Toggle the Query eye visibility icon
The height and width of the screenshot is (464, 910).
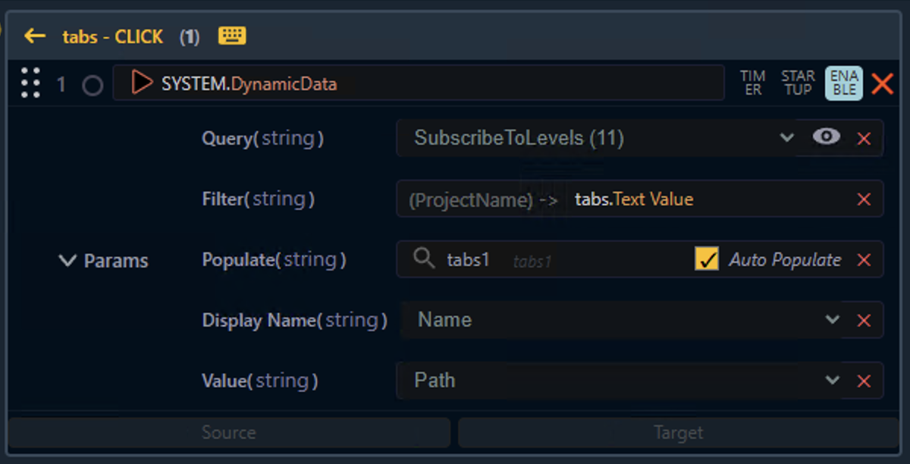[x=826, y=136]
